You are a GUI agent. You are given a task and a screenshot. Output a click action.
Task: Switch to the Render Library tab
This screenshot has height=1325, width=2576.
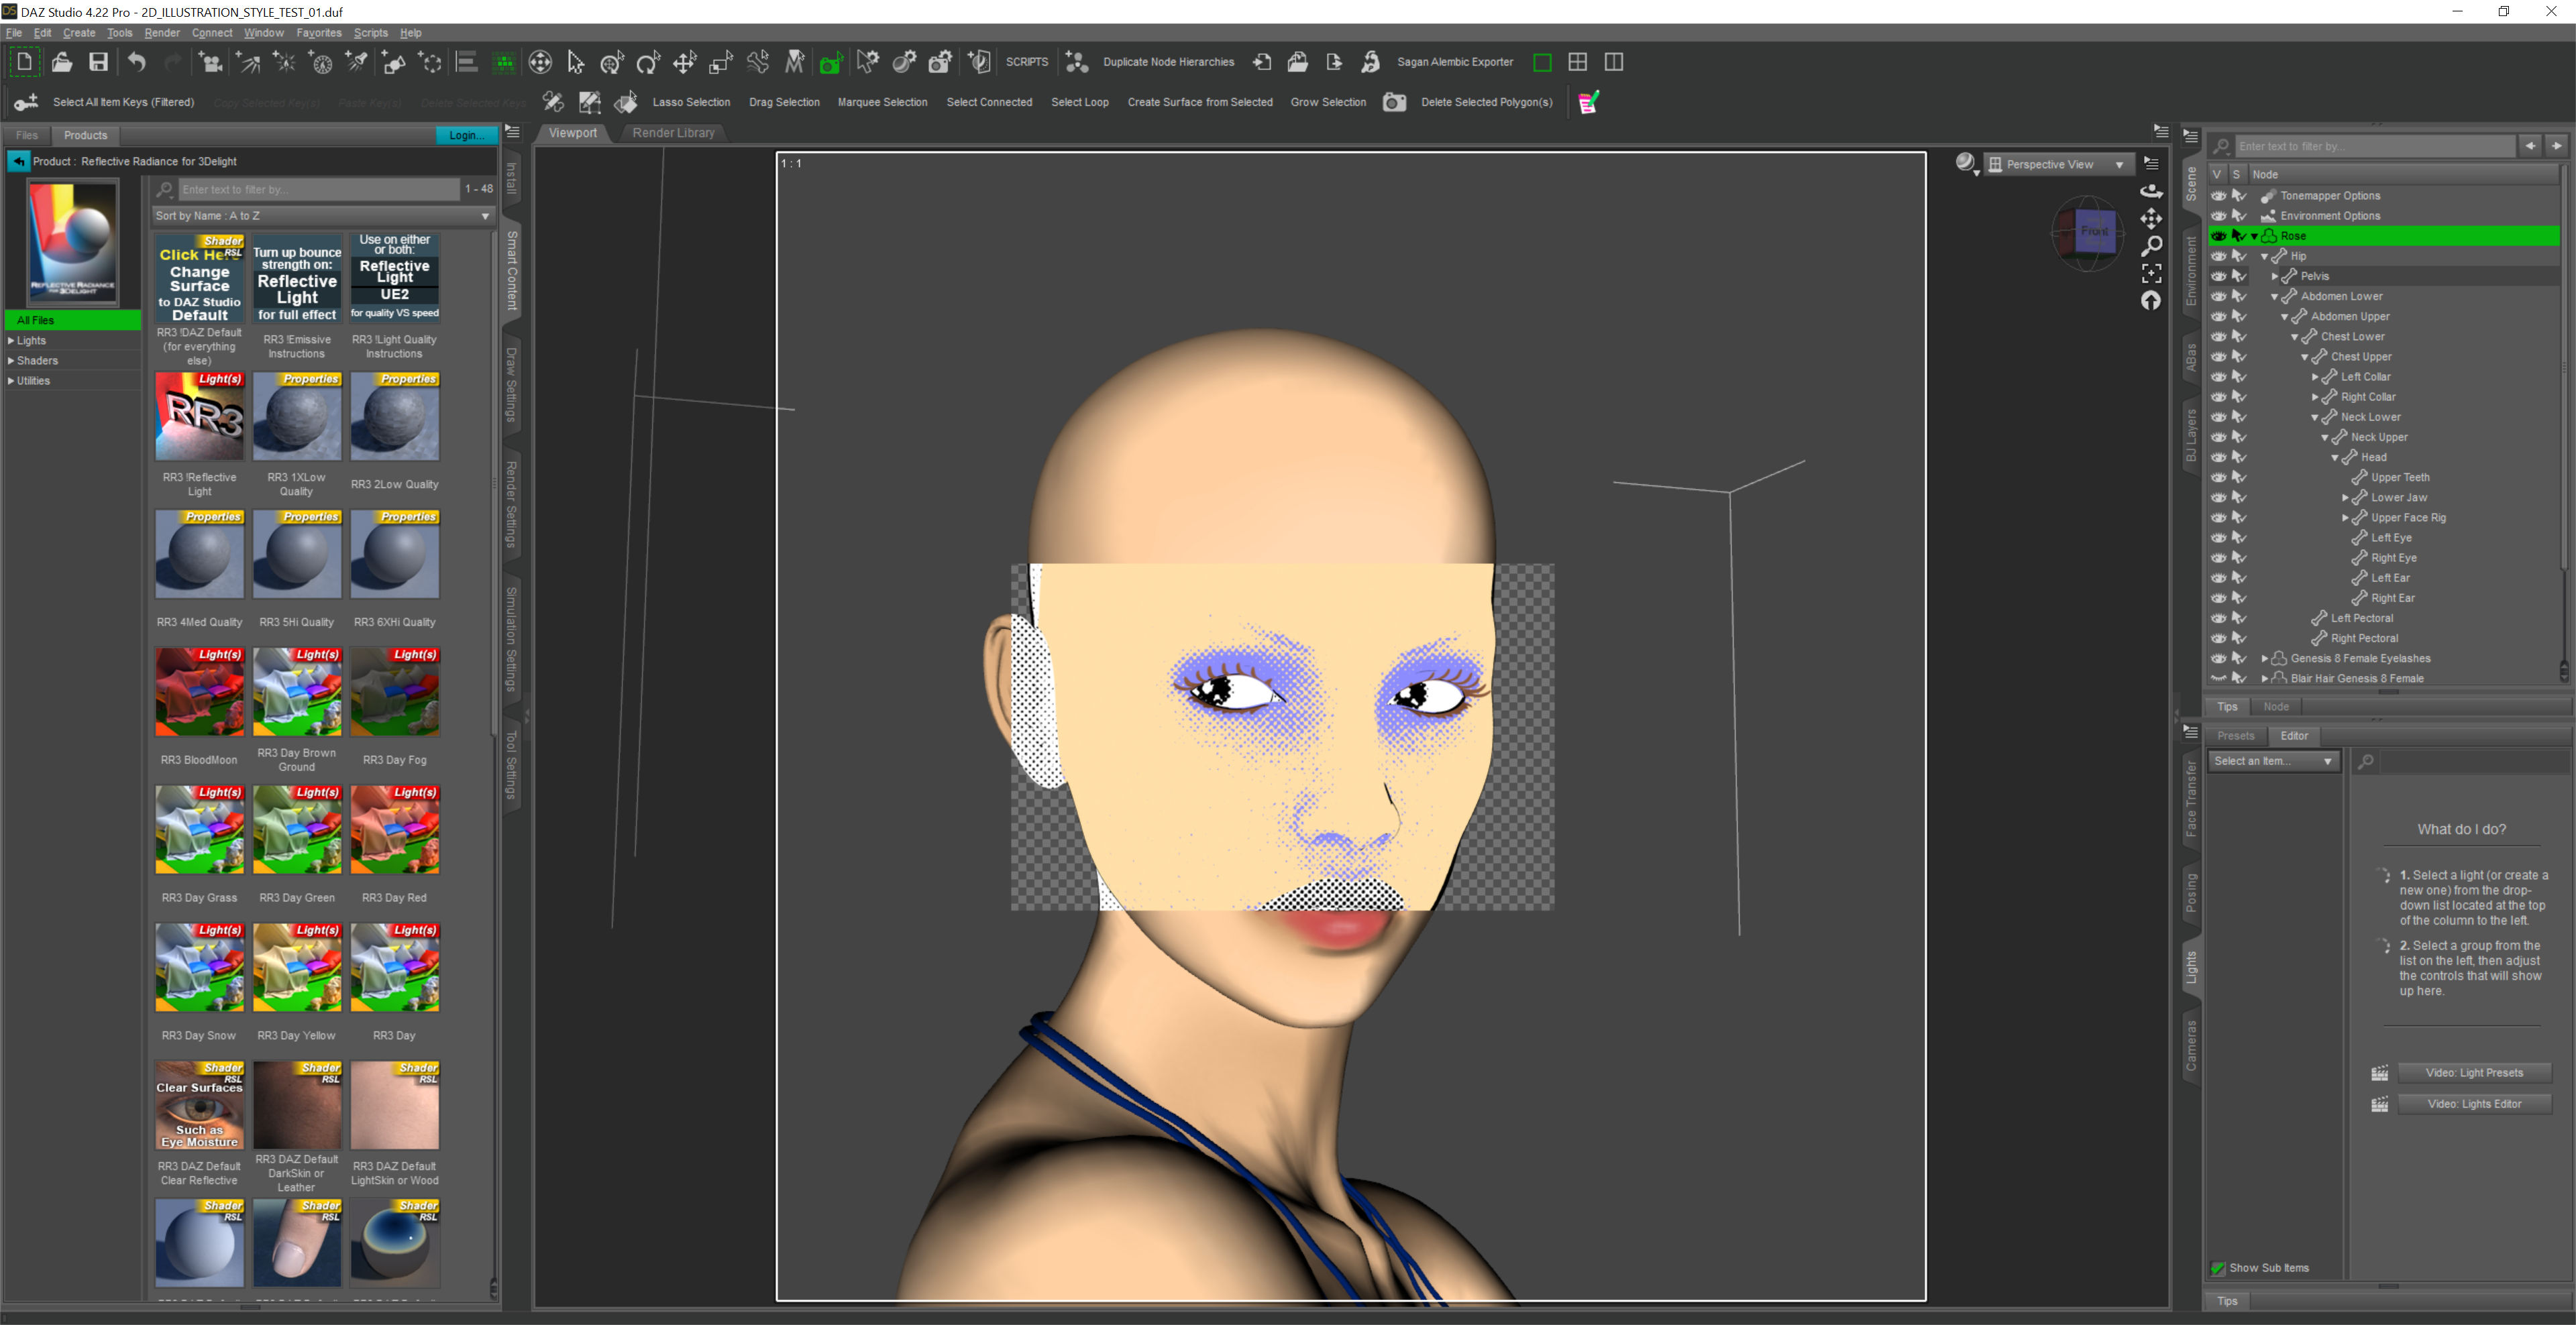click(673, 133)
